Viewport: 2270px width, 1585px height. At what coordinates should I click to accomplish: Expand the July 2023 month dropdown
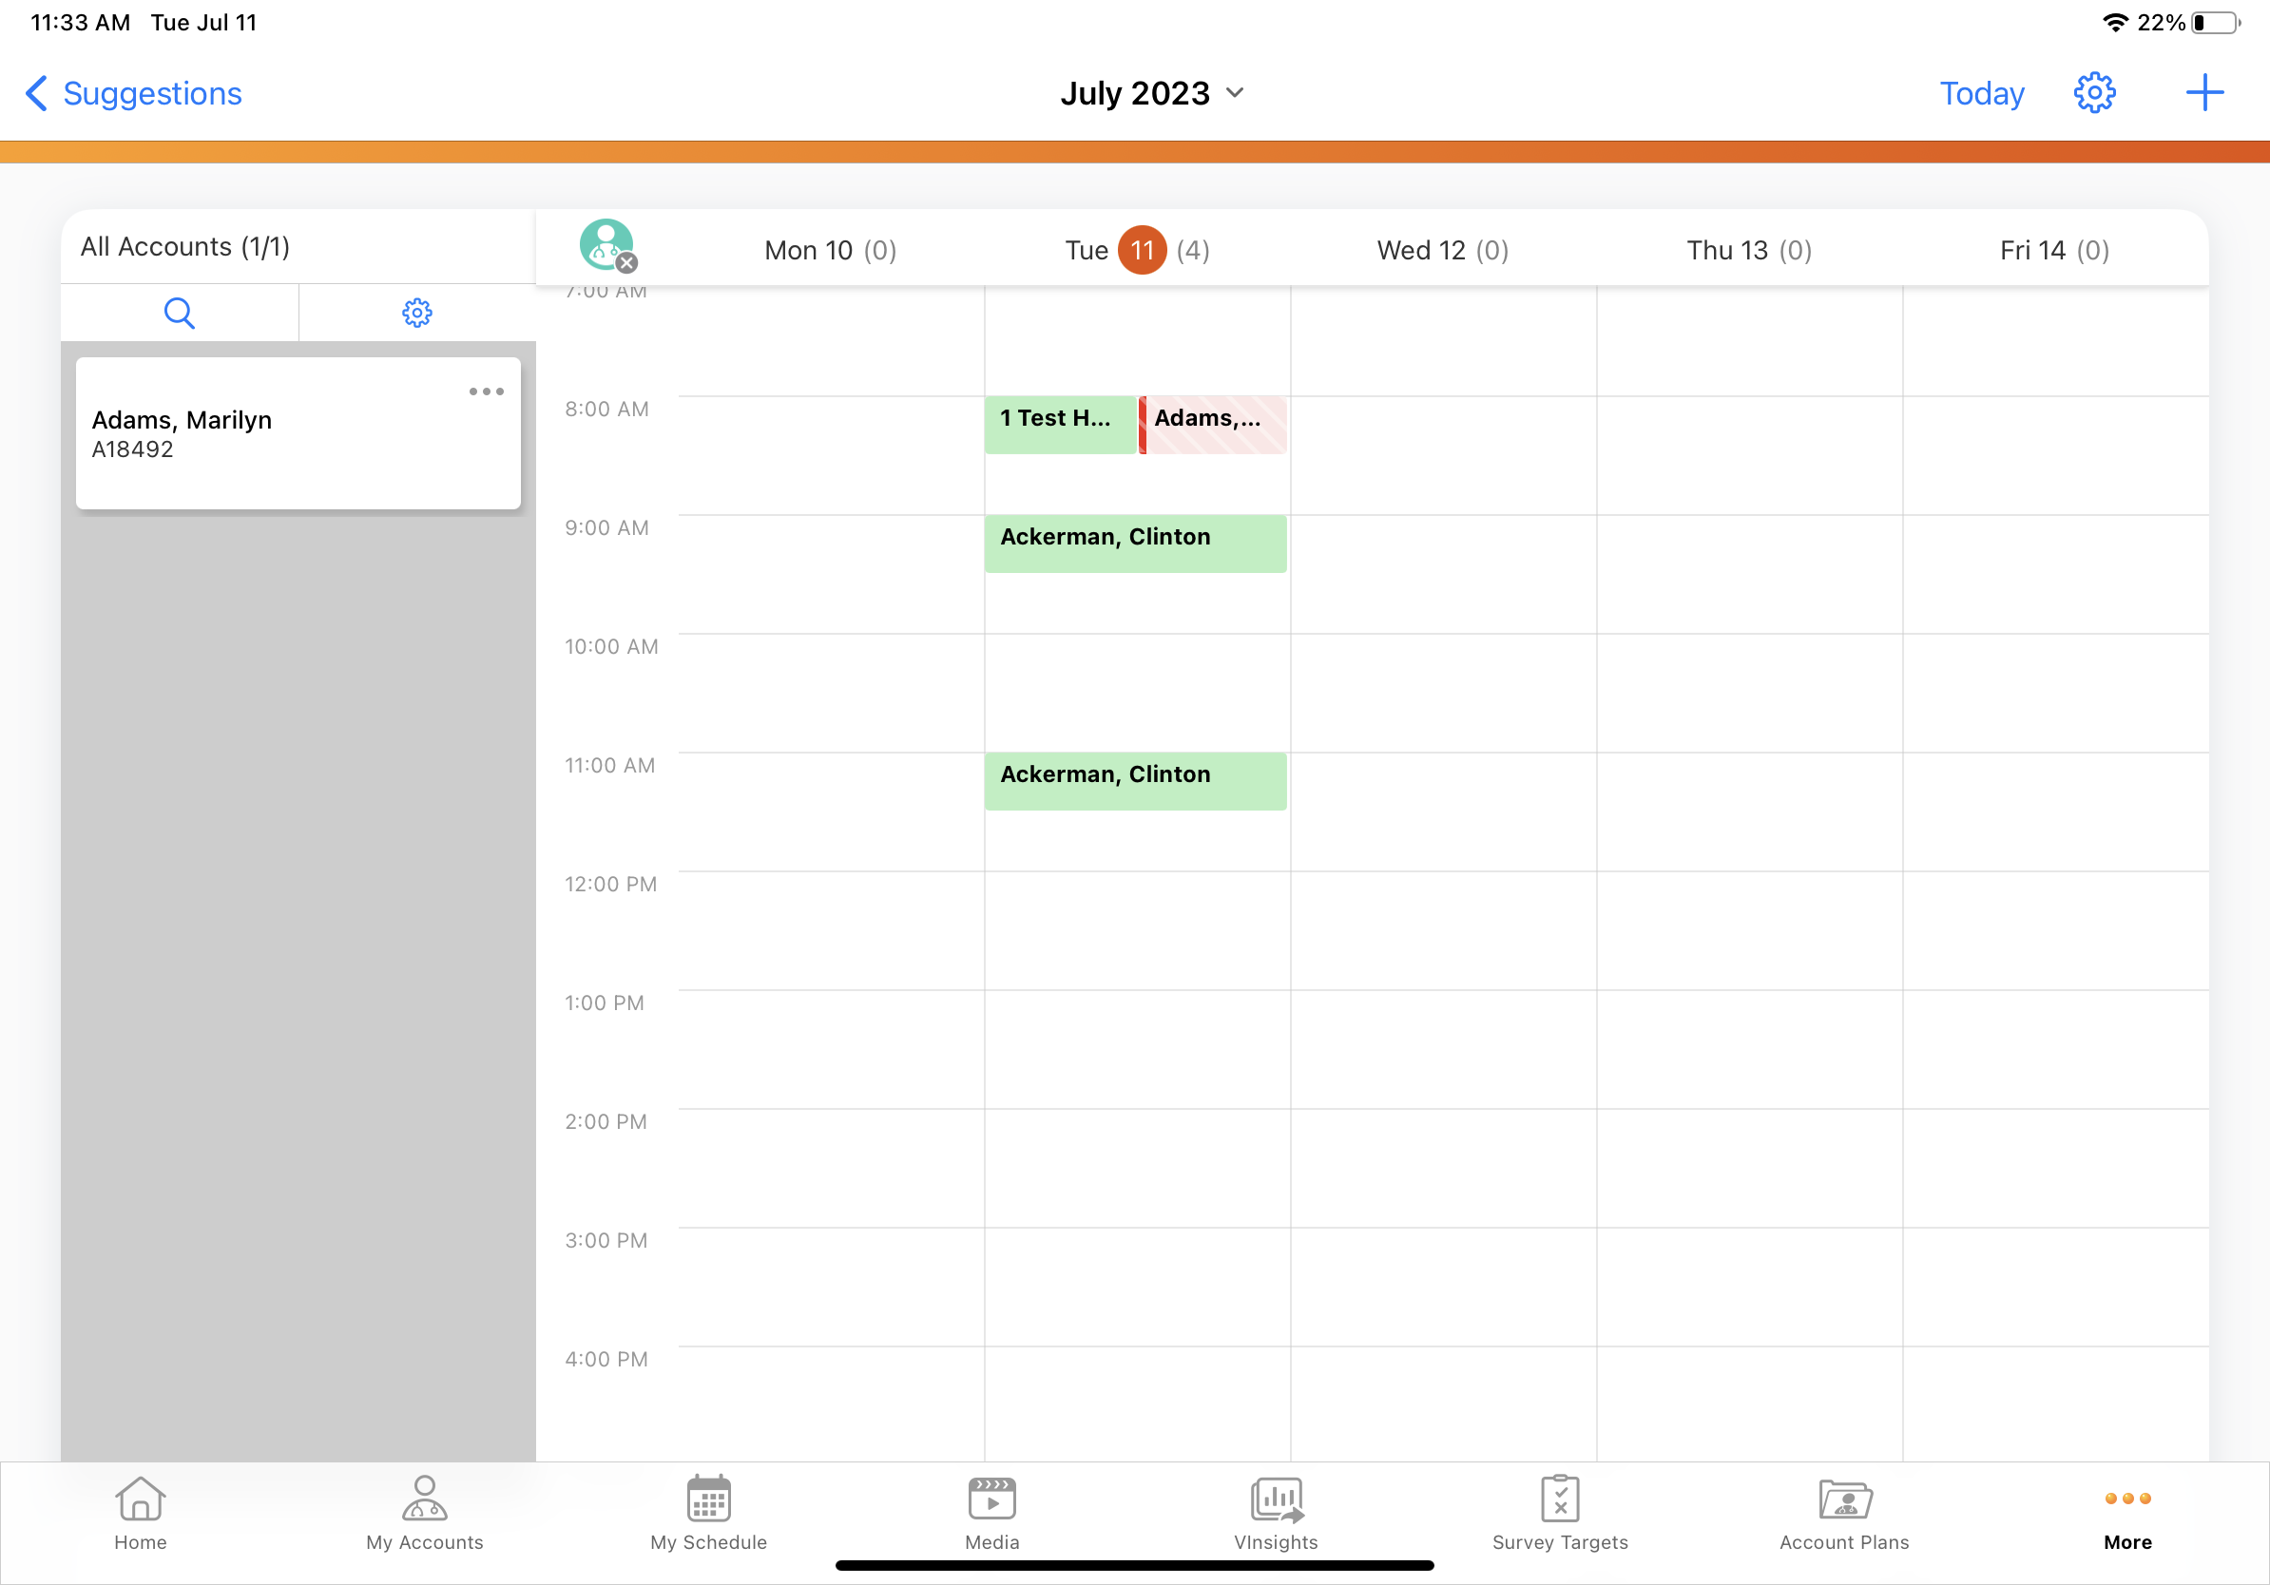point(1151,93)
